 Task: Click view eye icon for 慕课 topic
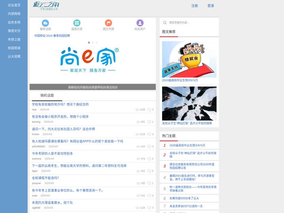tap(138, 146)
